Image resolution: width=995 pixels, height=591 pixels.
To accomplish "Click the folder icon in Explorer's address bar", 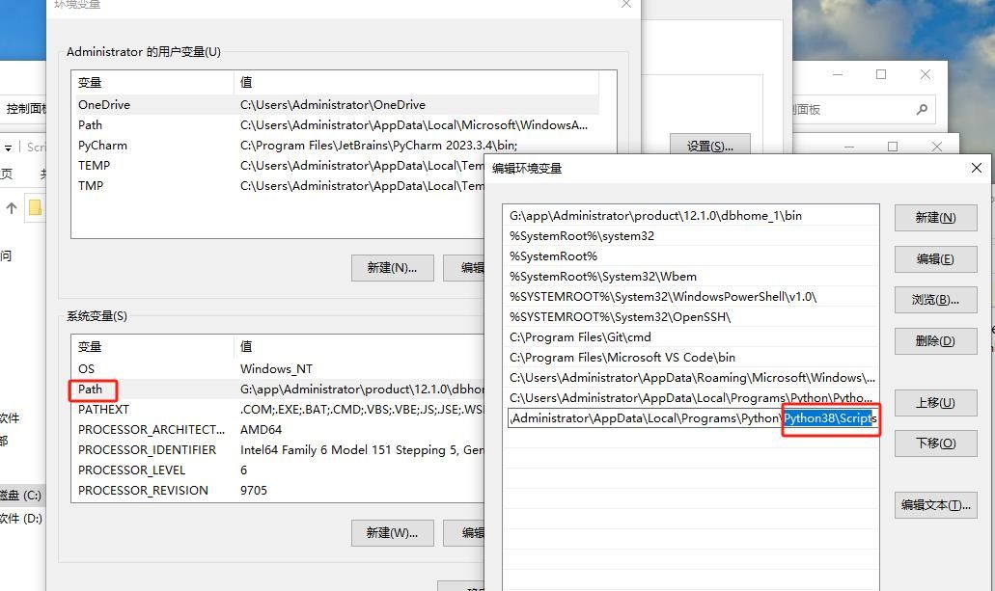I will point(36,207).
